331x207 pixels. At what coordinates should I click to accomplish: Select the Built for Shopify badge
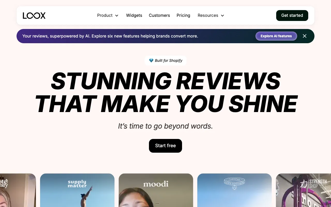[165, 60]
